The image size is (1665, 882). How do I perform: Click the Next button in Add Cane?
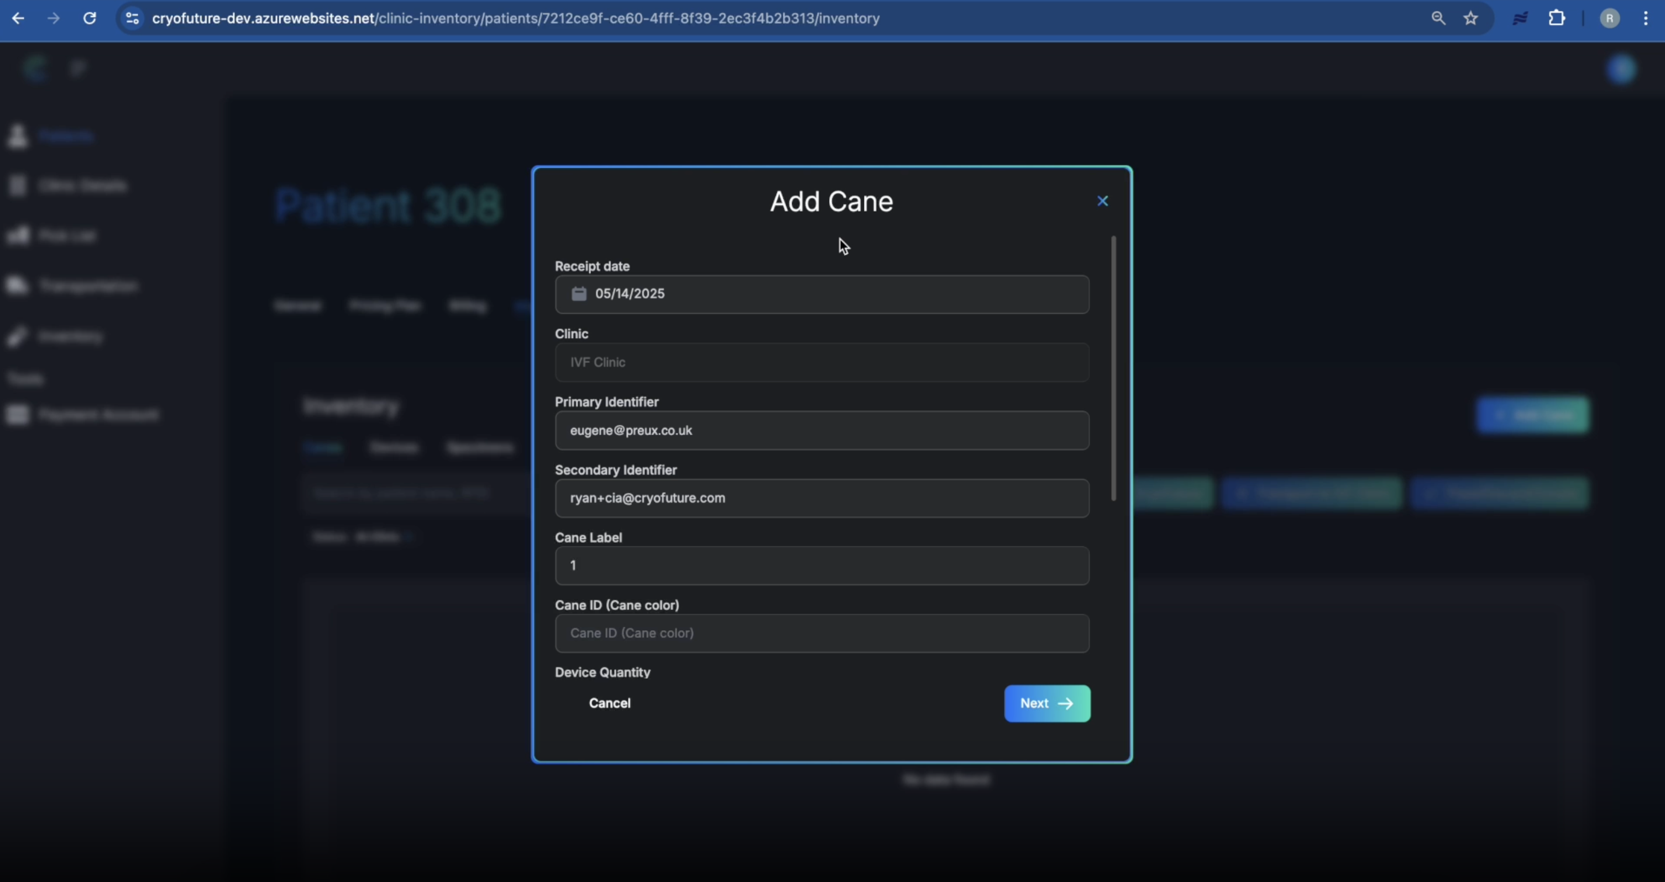point(1046,704)
